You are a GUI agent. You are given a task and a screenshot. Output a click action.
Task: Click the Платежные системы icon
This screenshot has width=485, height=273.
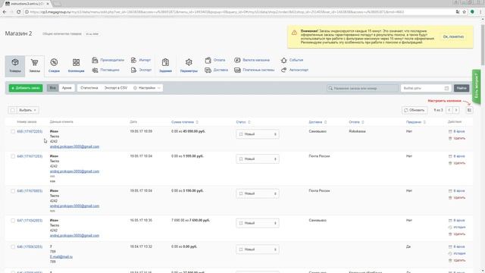pyautogui.click(x=237, y=71)
